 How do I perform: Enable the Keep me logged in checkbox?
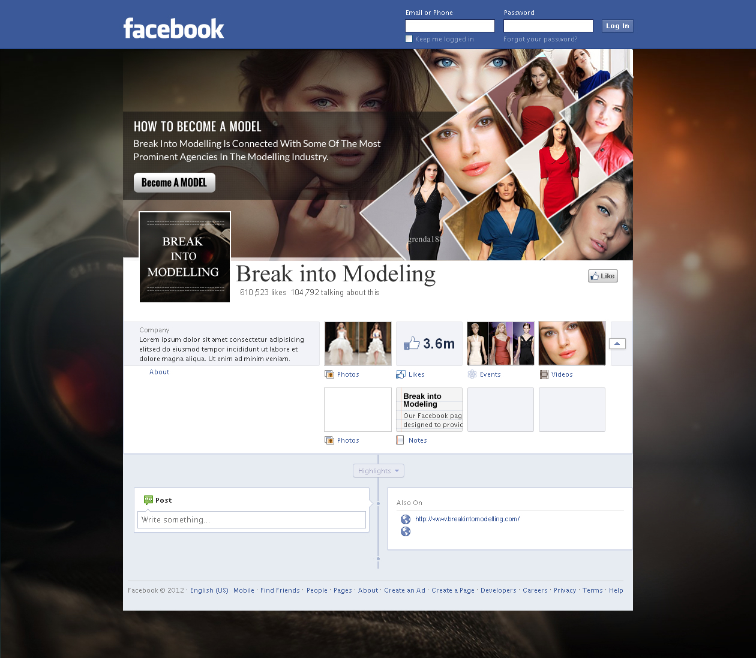[409, 38]
